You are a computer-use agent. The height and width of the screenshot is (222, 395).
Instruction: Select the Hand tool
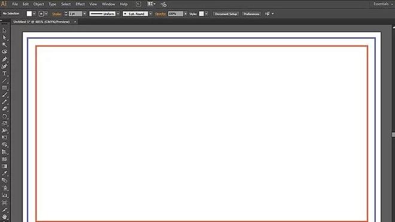point(4,217)
